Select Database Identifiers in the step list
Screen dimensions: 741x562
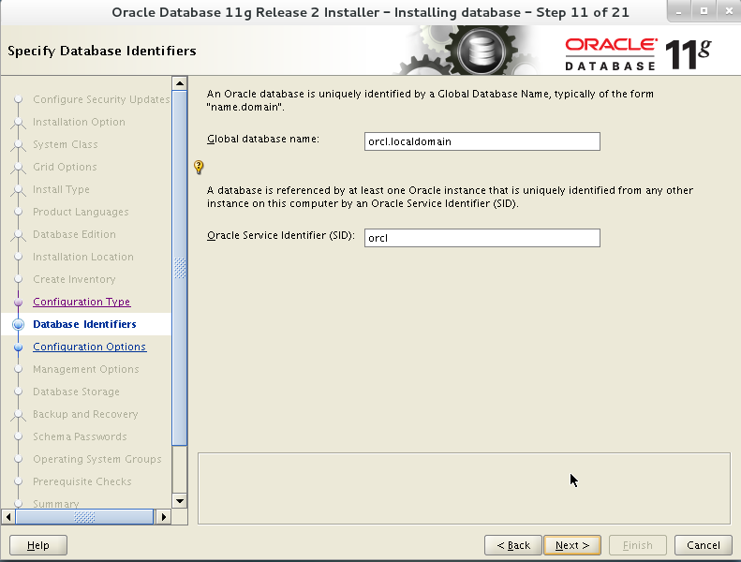tap(84, 324)
